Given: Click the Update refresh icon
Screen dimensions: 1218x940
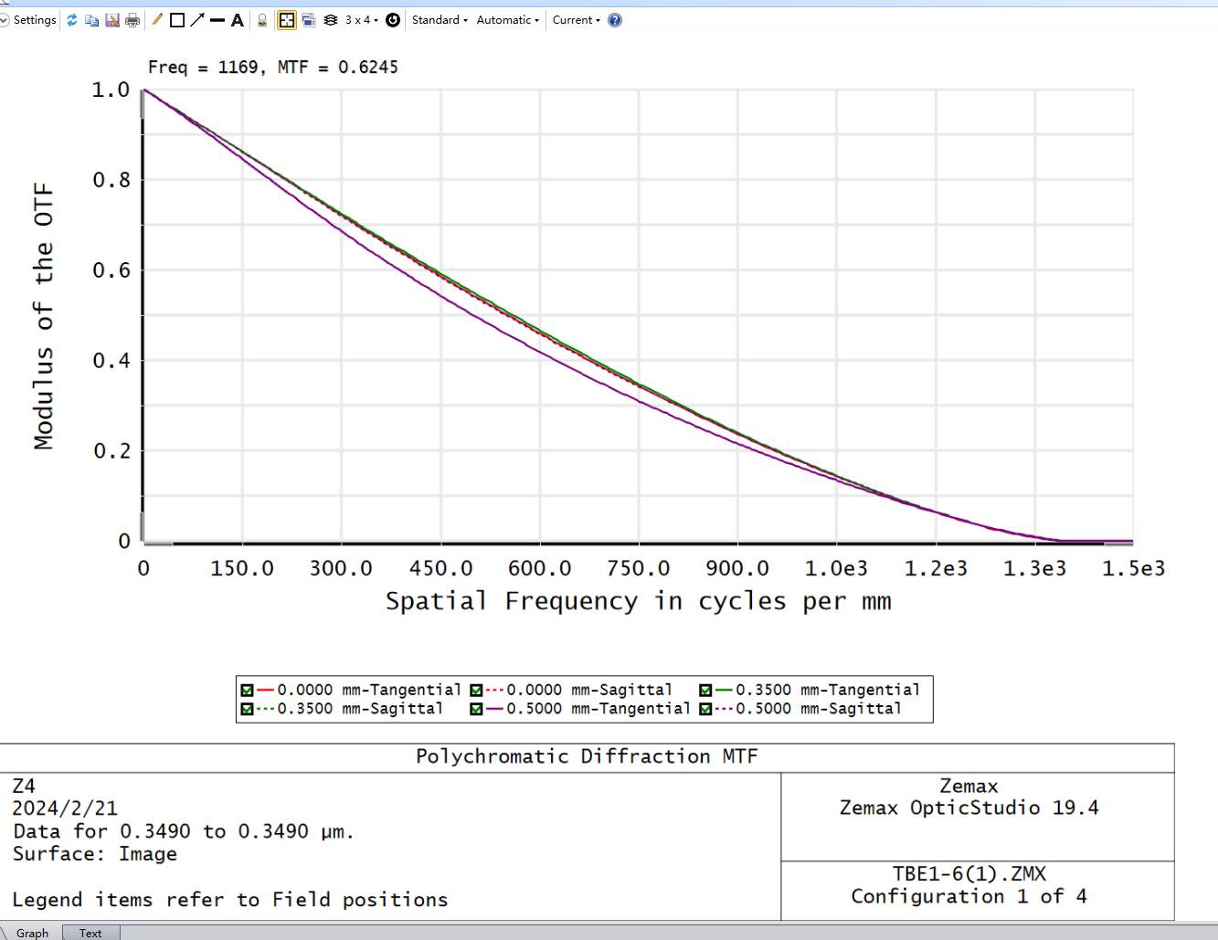Looking at the screenshot, I should (x=71, y=20).
